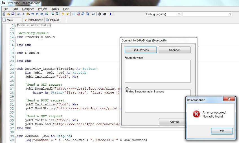Click the Uncomment Block toolbar icon
The width and height of the screenshot is (239, 143).
[x=57, y=14]
